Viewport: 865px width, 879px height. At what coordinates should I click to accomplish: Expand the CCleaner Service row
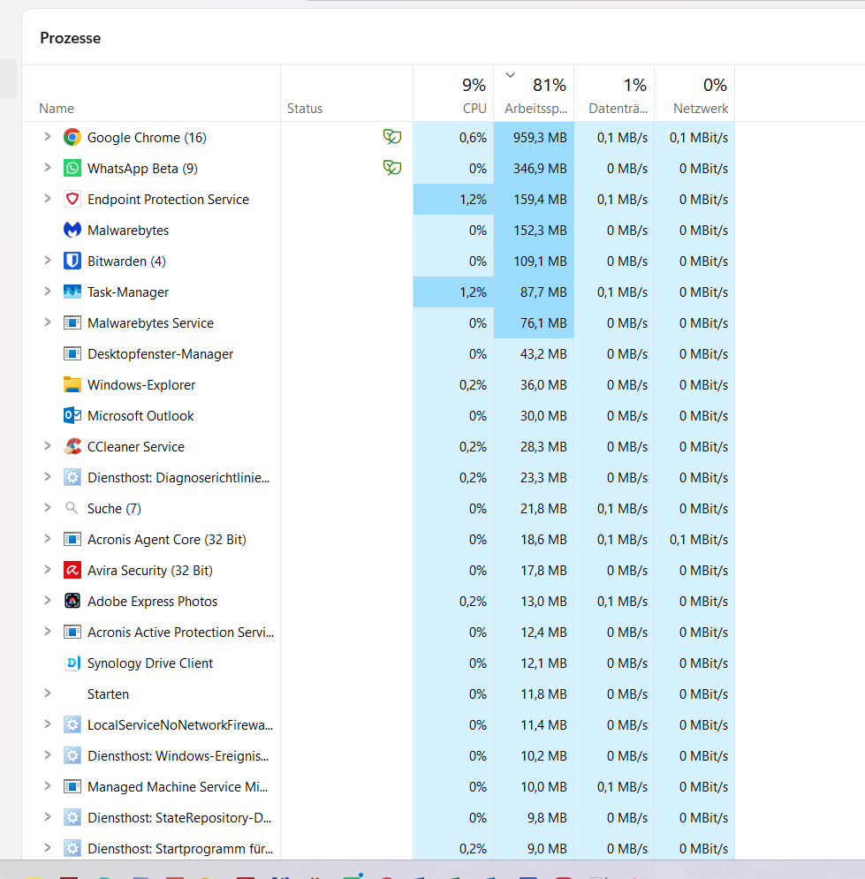point(48,445)
